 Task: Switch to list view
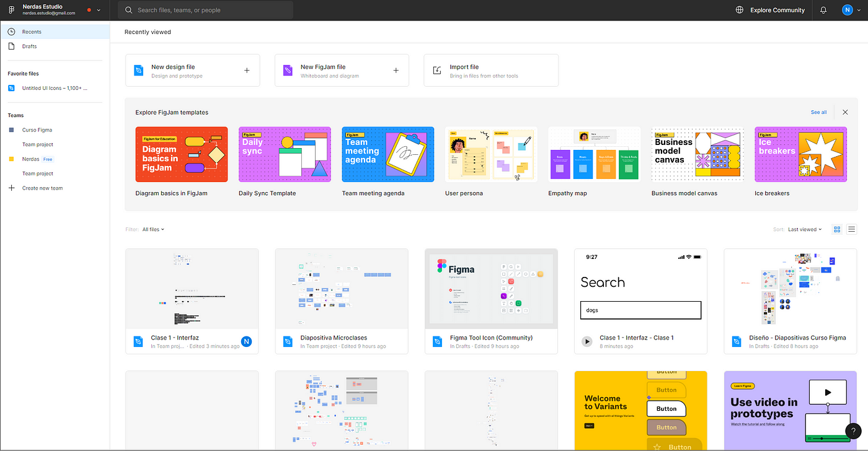[x=852, y=229]
